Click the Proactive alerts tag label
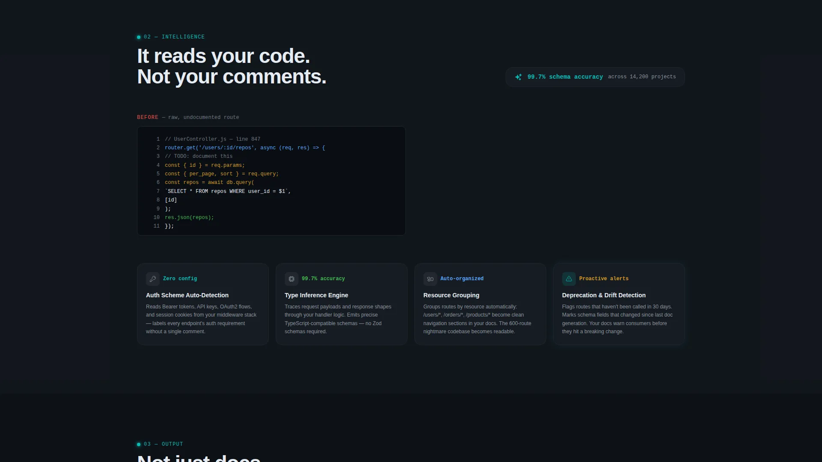The height and width of the screenshot is (462, 822). tap(604, 279)
